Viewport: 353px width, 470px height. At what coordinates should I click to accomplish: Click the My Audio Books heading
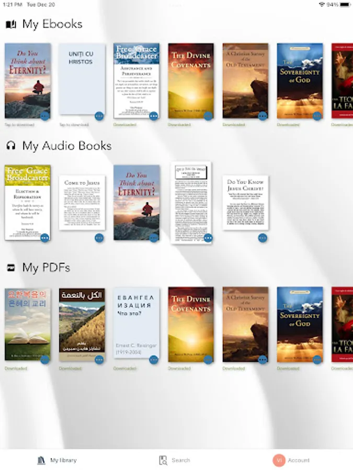67,146
